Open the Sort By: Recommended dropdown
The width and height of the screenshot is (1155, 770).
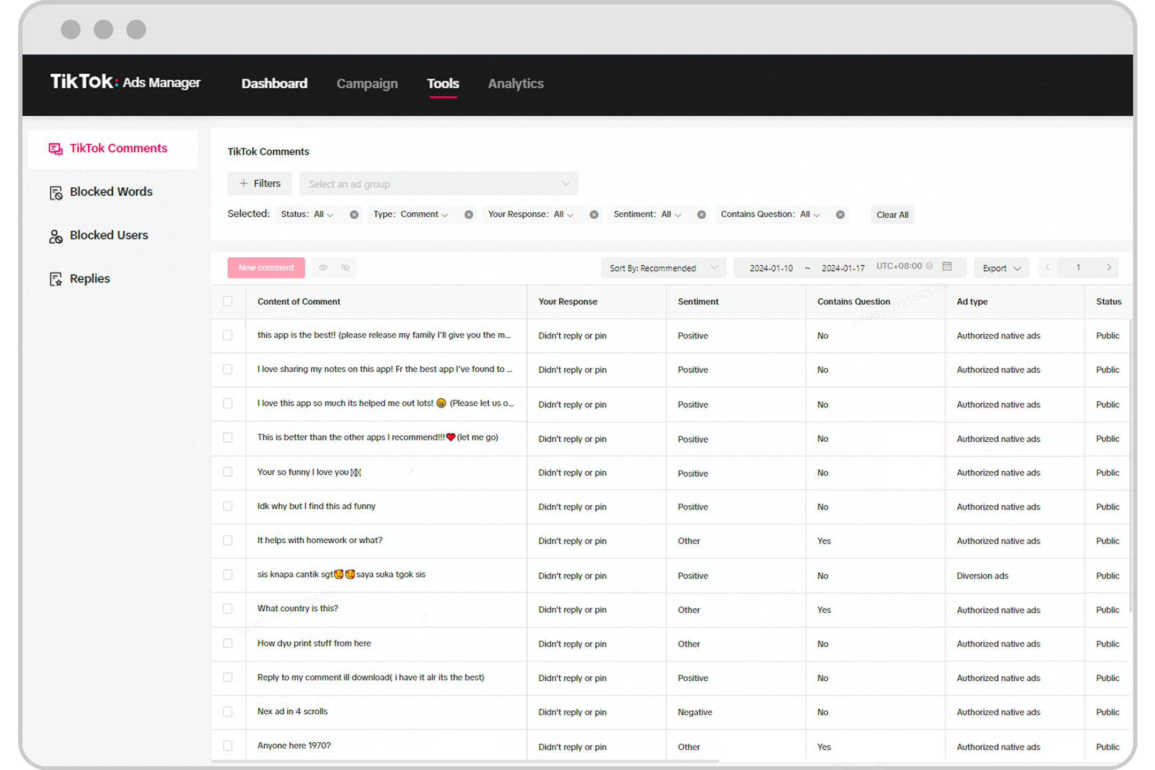664,268
